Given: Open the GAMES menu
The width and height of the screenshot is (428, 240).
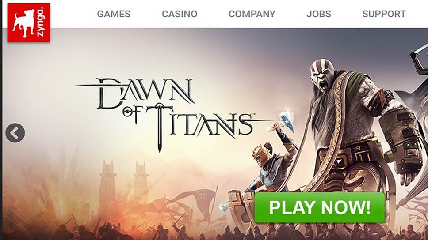Looking at the screenshot, I should 114,14.
